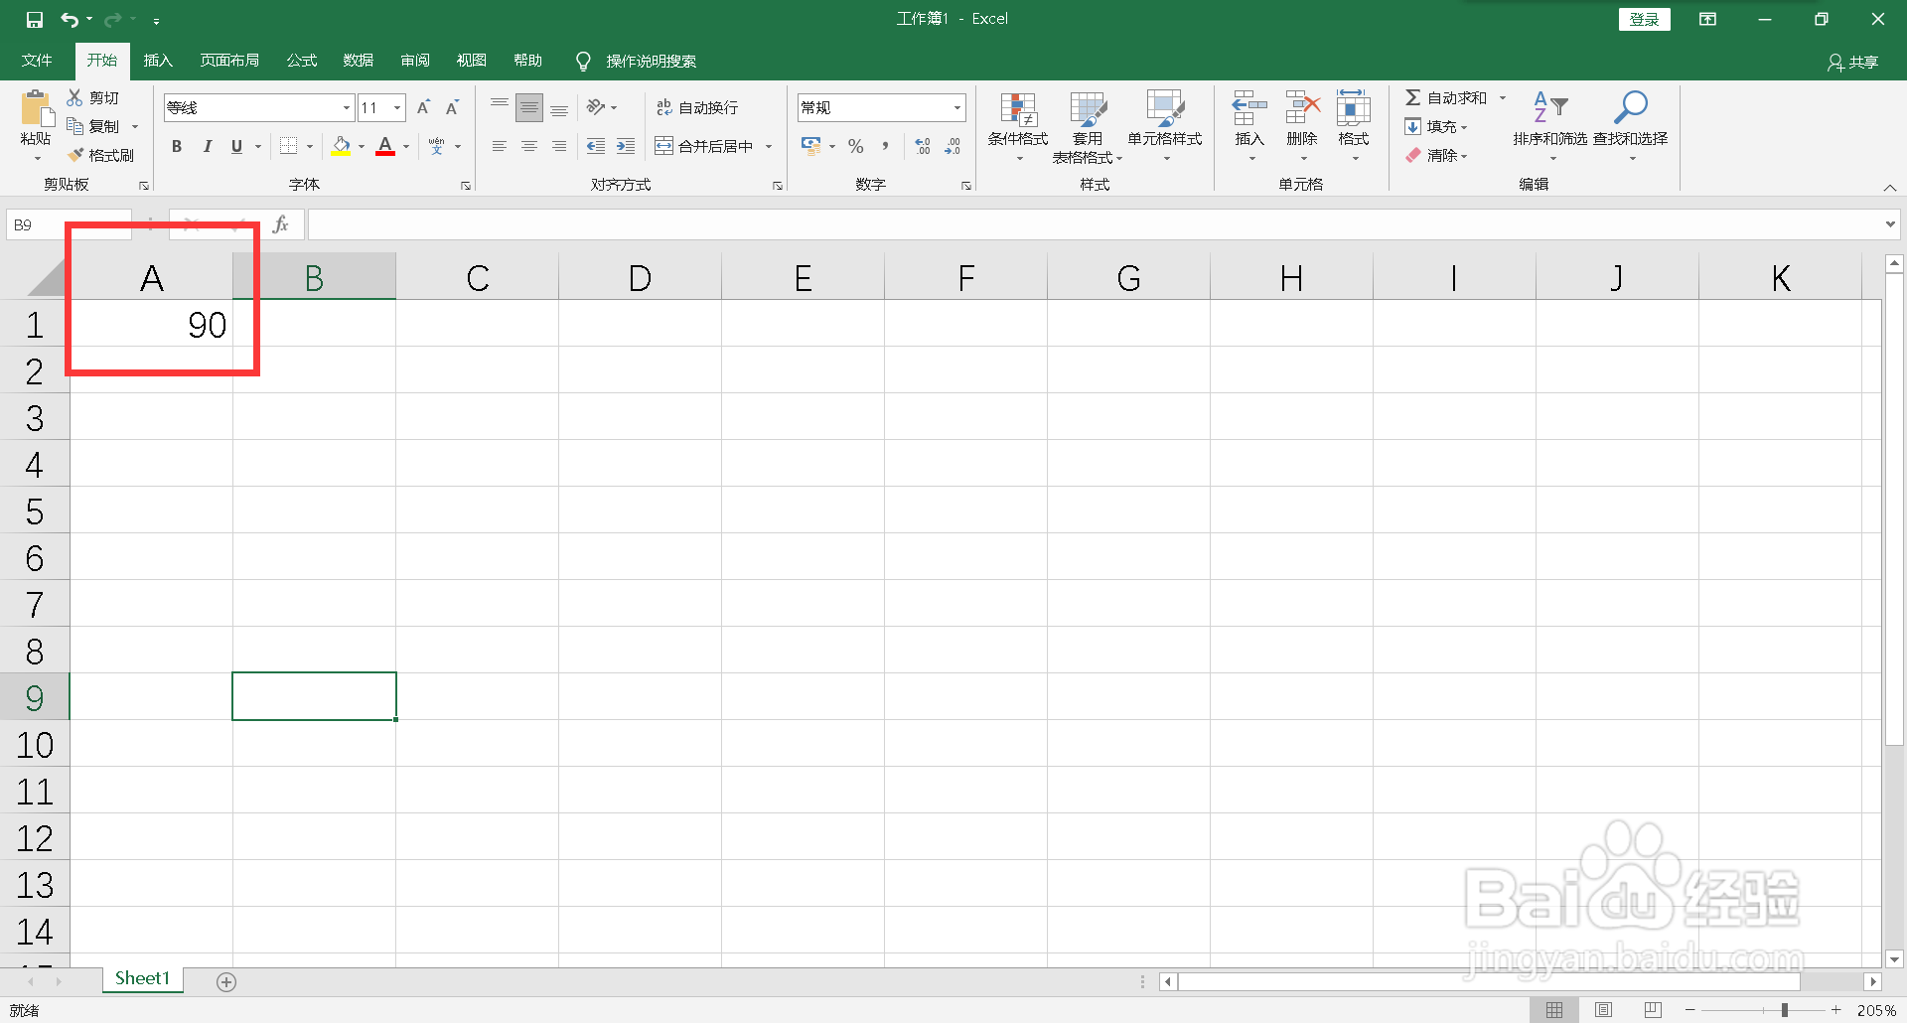Switch to the Page Layout (页面布局) tab

(x=229, y=61)
